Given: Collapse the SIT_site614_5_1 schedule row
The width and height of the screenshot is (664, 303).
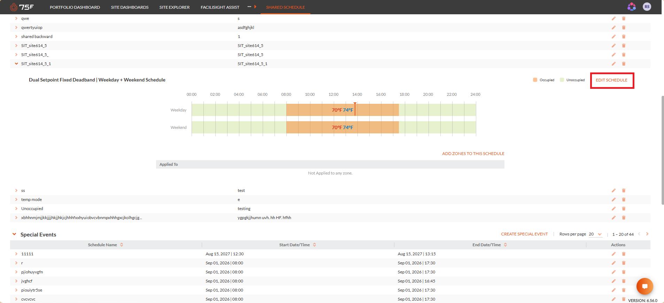Looking at the screenshot, I should tap(16, 64).
